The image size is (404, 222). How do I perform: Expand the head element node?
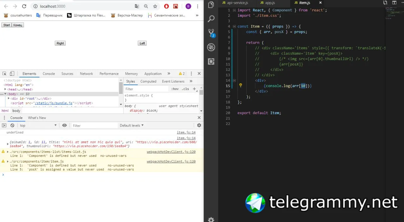click(x=5, y=89)
